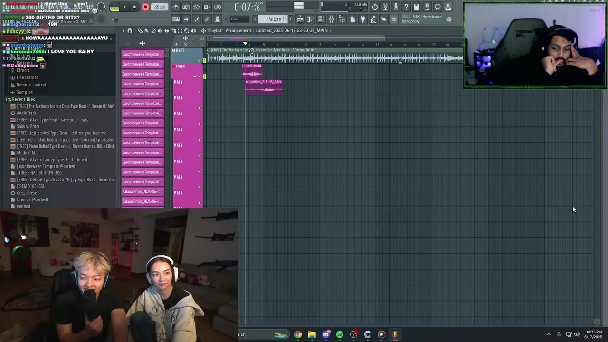Toggle wait for input before playing

tap(186, 7)
